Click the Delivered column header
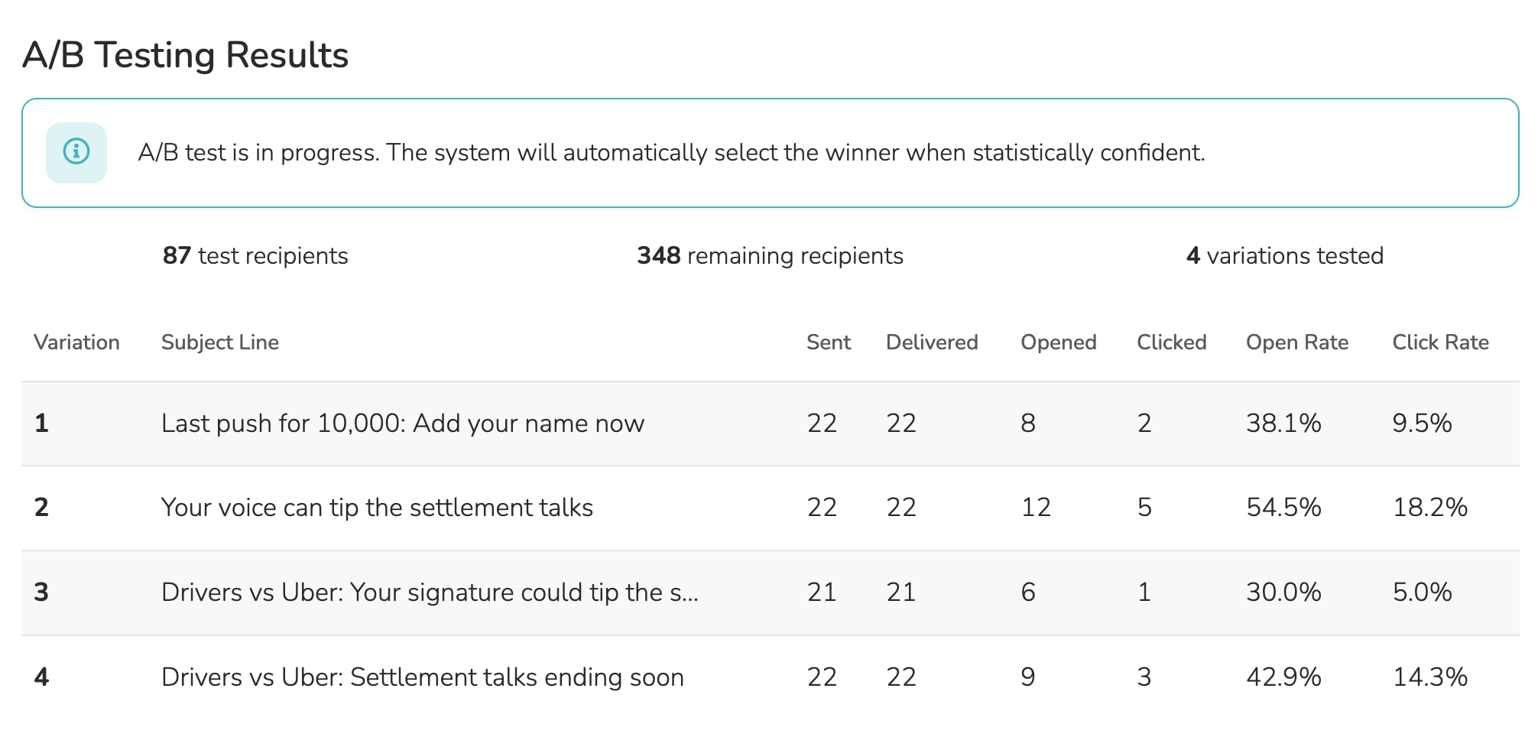1538x737 pixels. [x=932, y=343]
